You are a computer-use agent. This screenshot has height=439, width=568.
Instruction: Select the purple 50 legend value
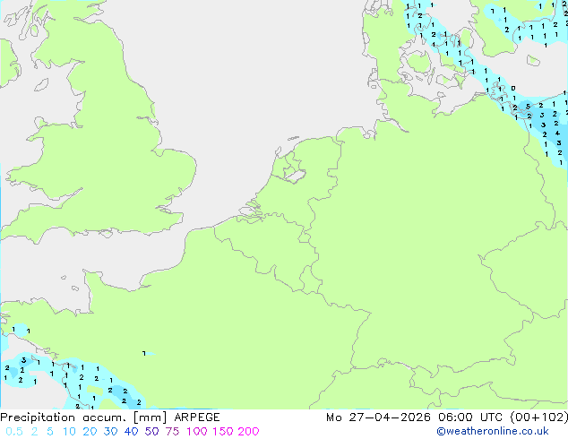point(151,432)
